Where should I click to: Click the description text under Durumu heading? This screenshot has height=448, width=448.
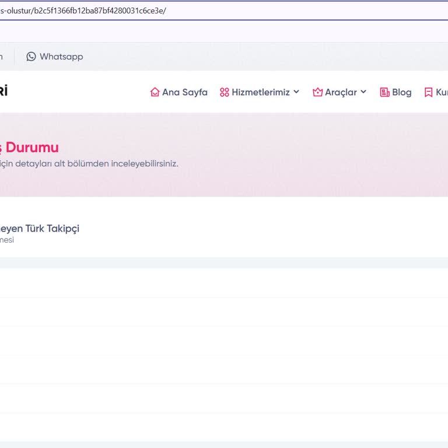pyautogui.click(x=89, y=163)
